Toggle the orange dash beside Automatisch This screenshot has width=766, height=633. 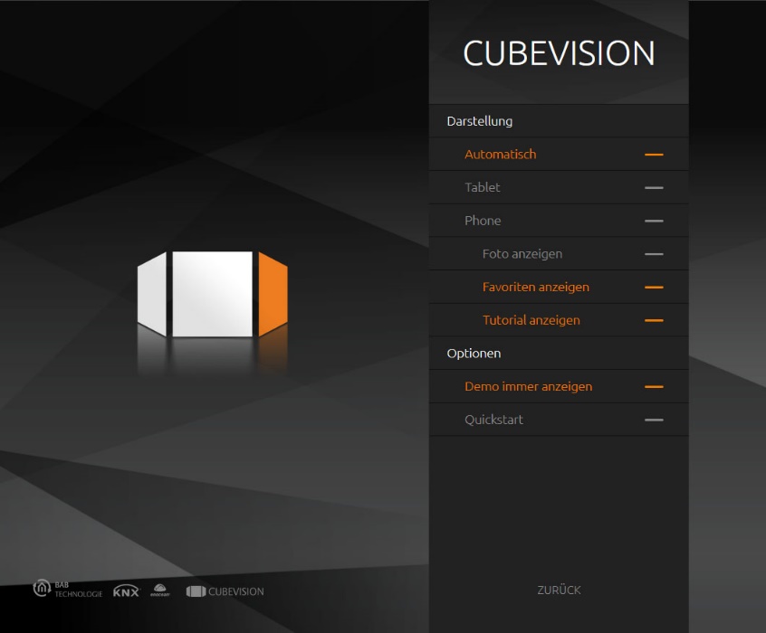654,155
